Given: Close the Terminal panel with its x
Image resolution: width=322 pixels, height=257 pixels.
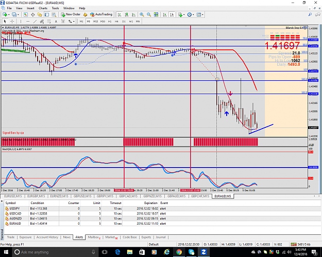Looking at the screenshot, I should pos(2,201).
